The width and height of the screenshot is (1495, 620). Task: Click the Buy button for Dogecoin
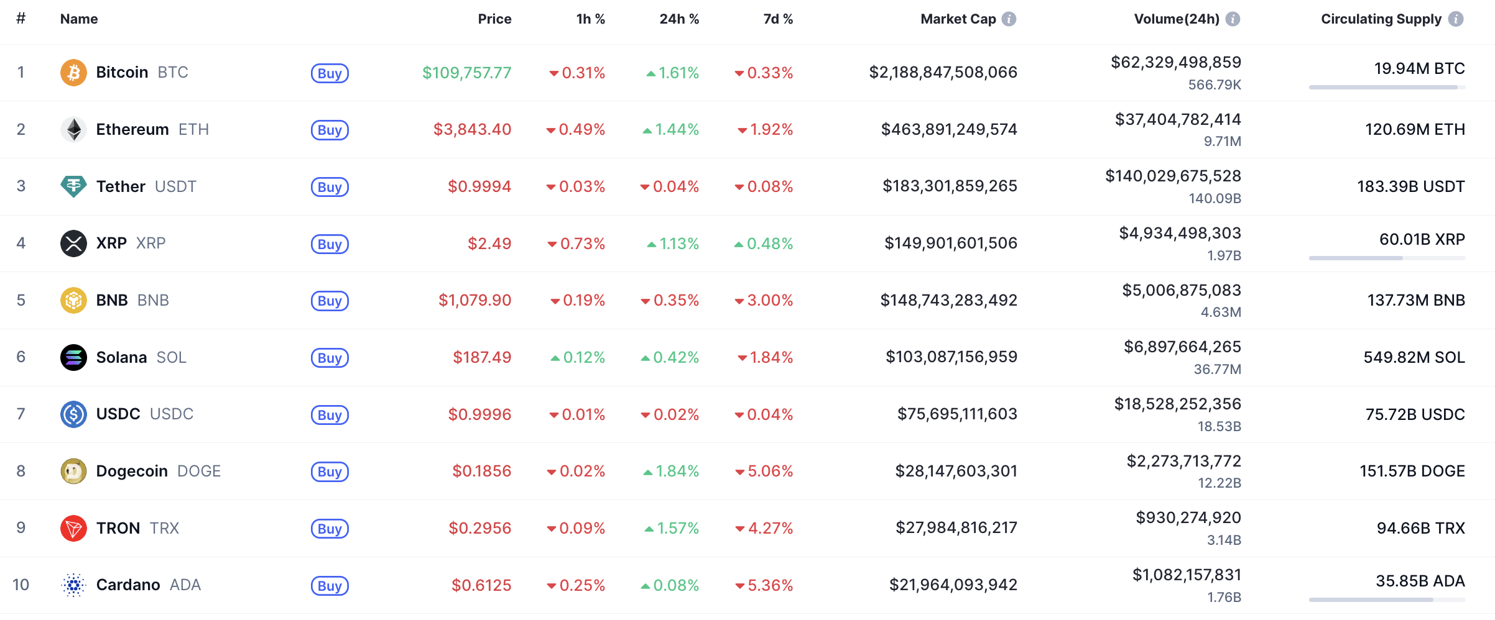[x=330, y=472]
